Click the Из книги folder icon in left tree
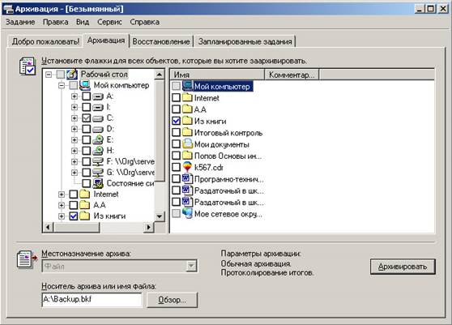 point(85,216)
